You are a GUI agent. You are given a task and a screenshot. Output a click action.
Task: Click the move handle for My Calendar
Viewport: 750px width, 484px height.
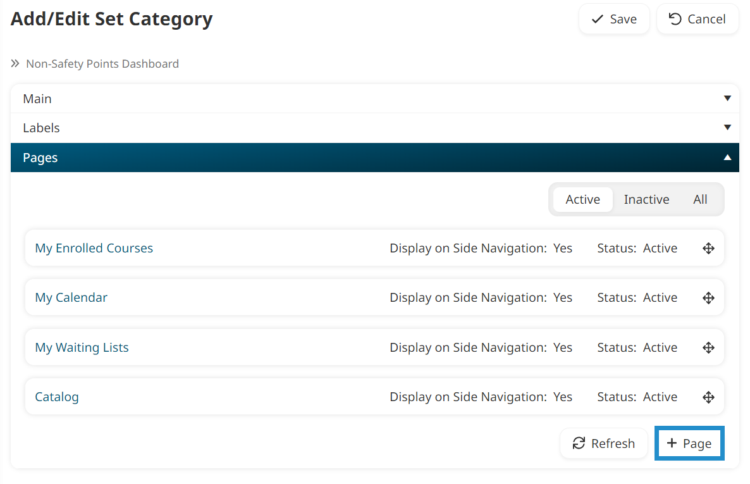pos(708,297)
